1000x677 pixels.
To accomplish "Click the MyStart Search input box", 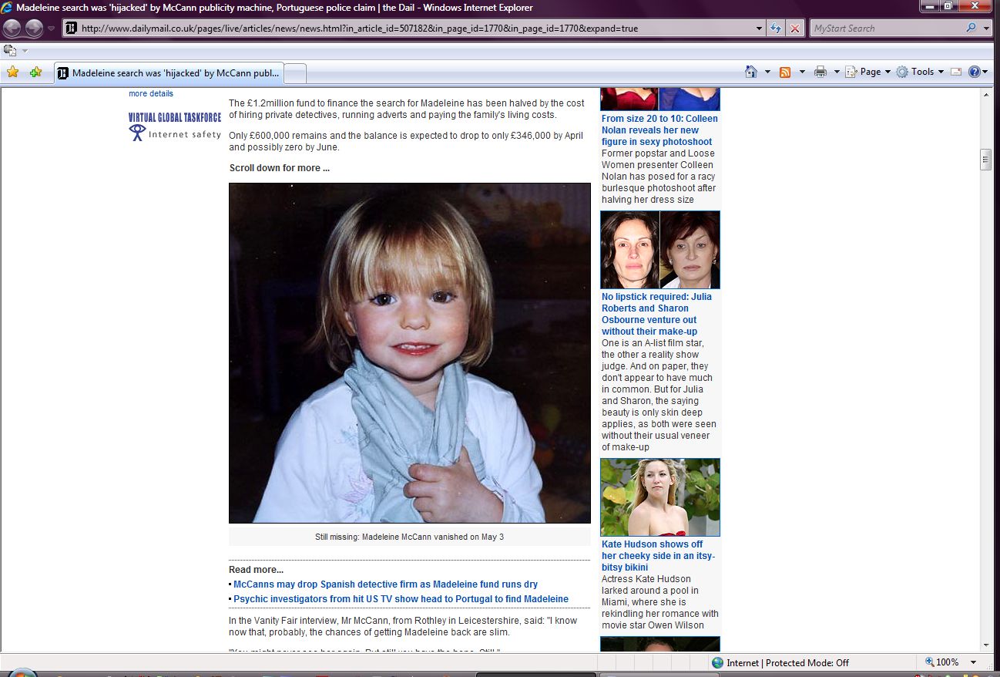I will coord(886,29).
